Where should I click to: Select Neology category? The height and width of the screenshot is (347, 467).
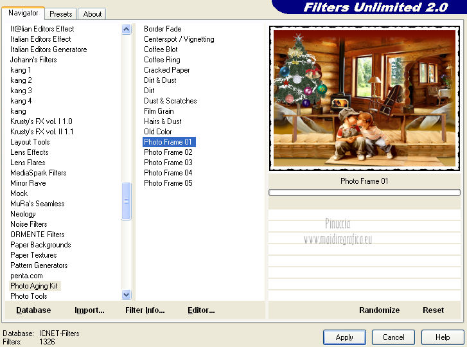pos(23,214)
